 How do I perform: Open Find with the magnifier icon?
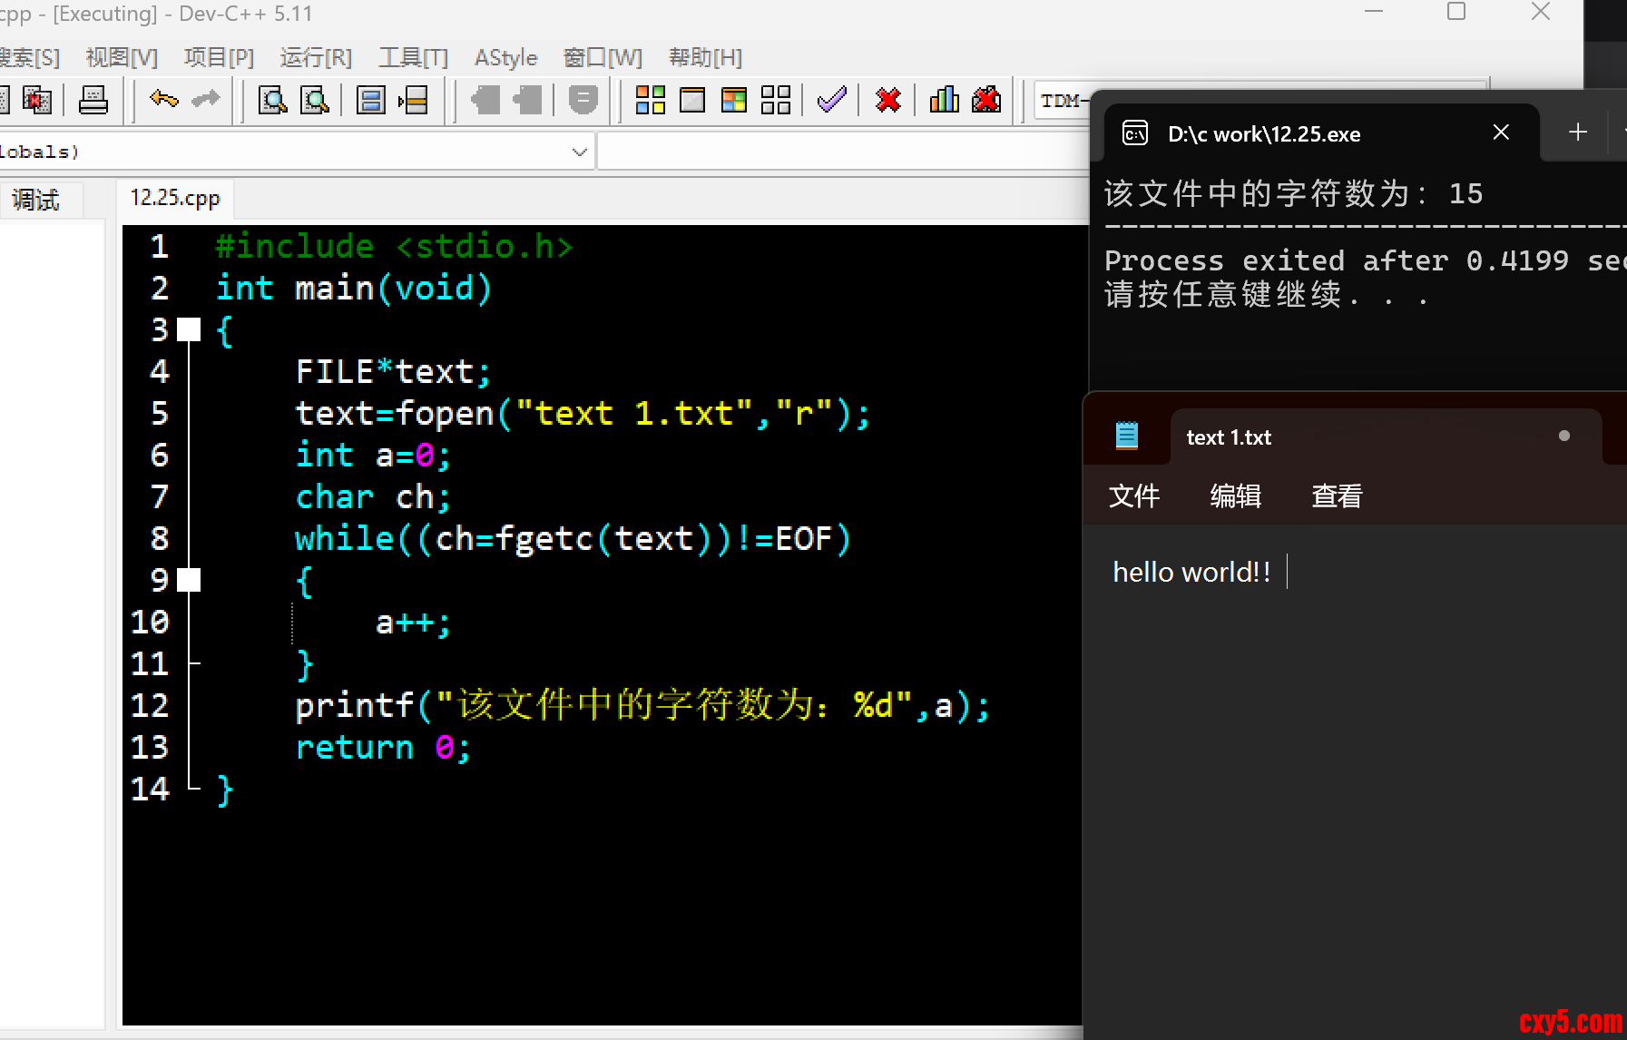coord(272,100)
